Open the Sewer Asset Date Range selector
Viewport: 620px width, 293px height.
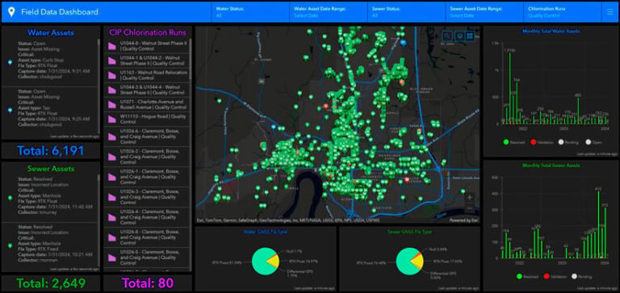pos(484,12)
